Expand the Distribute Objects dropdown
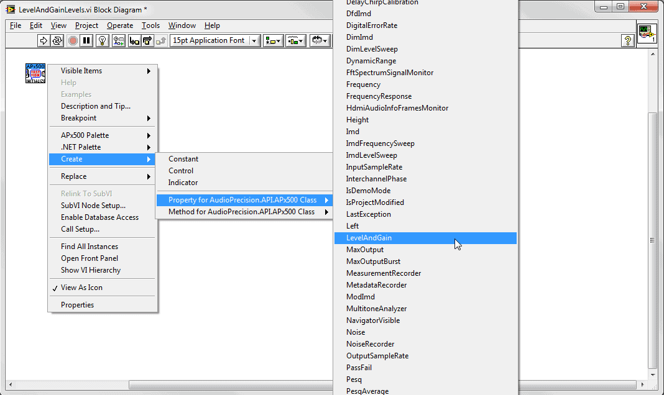This screenshot has width=664, height=395. tap(295, 40)
